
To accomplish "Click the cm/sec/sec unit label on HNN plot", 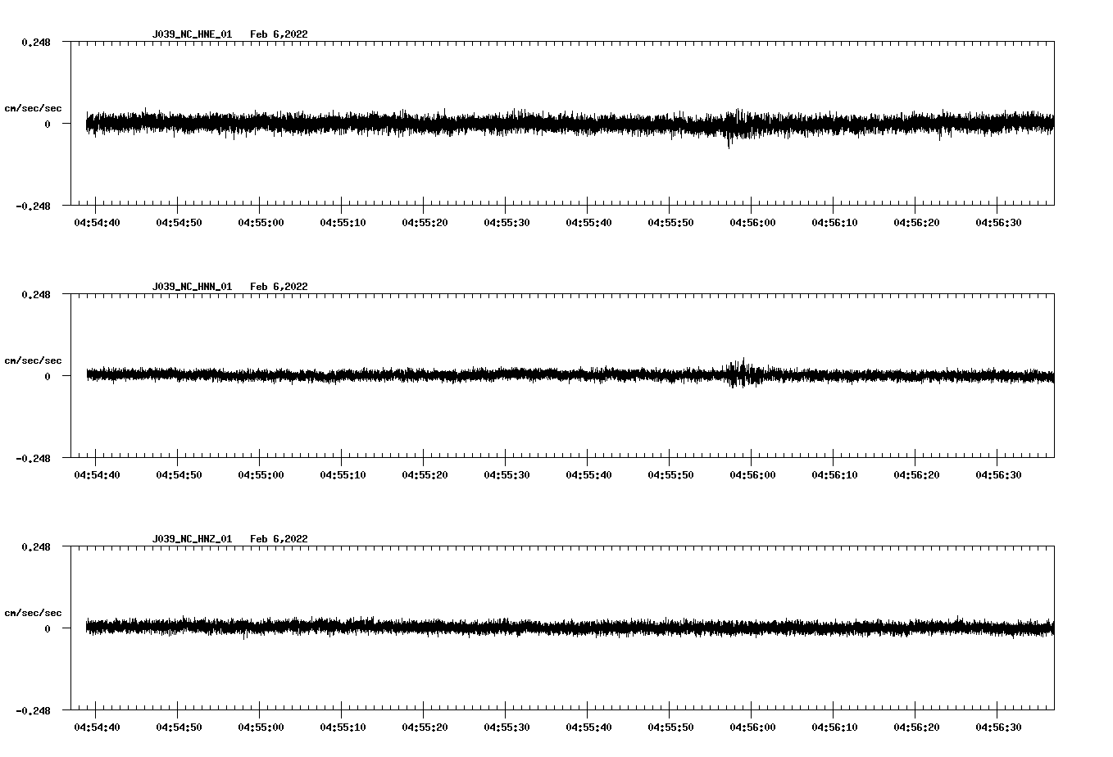I will tap(33, 360).
